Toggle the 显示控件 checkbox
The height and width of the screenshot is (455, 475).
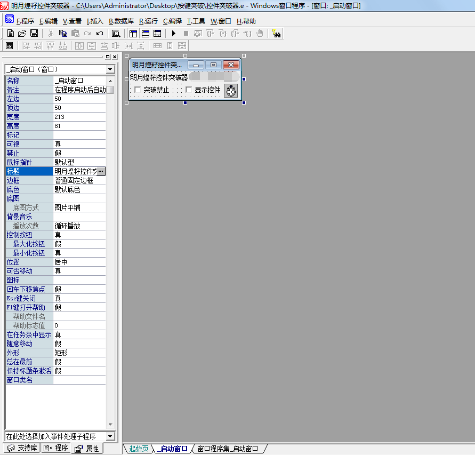(x=189, y=90)
